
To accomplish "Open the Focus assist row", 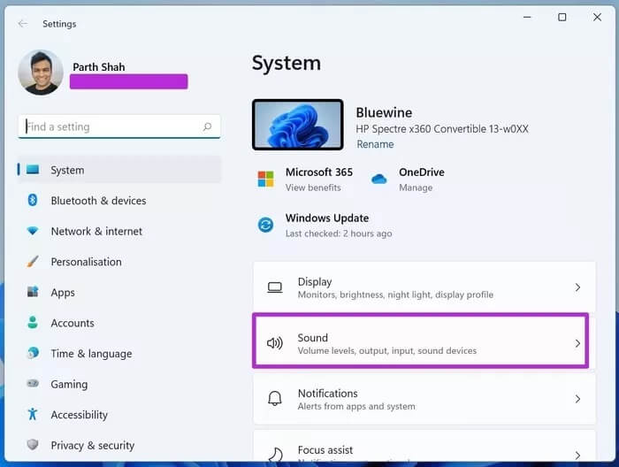I will 424,445.
